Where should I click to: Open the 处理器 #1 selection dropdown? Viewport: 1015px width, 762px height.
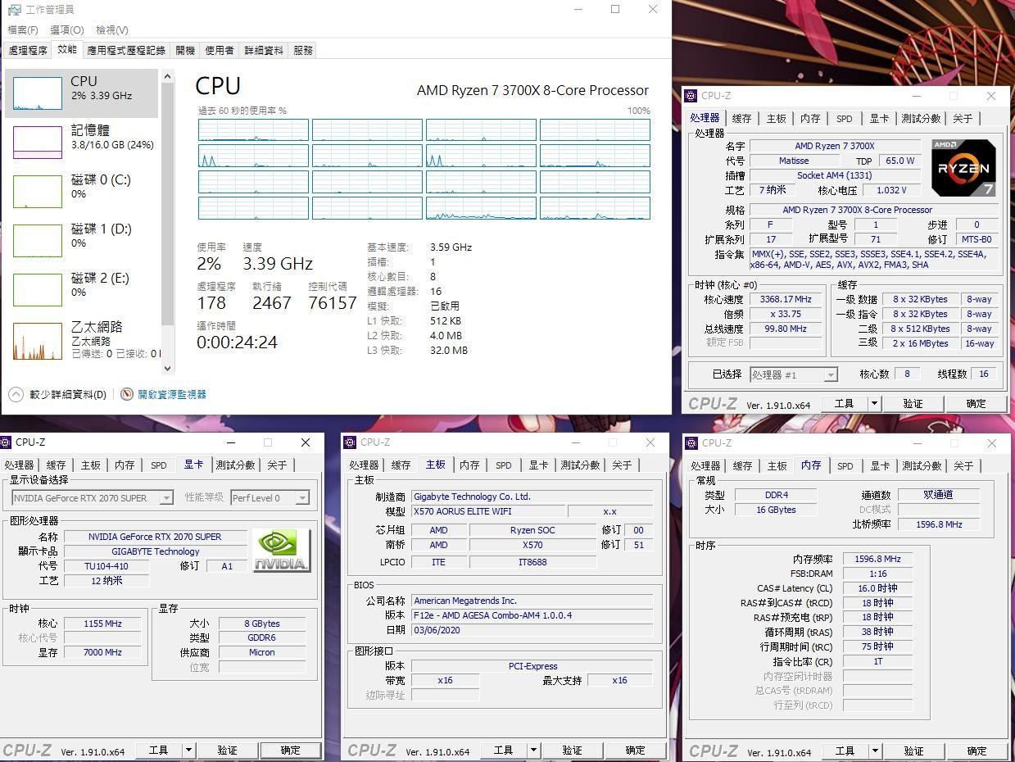point(830,374)
